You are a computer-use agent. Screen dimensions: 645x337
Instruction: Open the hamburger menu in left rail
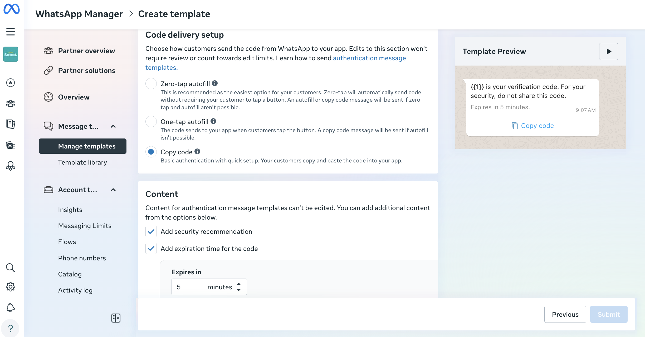(x=11, y=32)
